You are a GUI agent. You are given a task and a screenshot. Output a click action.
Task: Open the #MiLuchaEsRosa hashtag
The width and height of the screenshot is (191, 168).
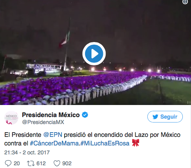[105, 143]
